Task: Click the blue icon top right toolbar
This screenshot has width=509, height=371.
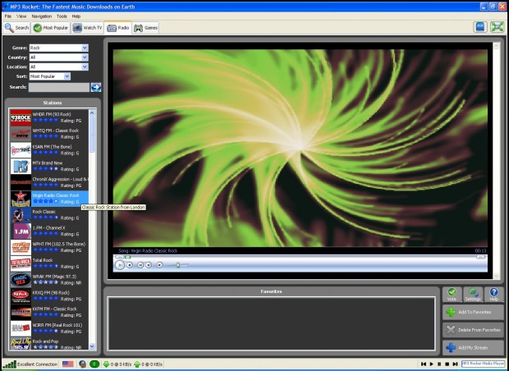Action: tap(480, 27)
